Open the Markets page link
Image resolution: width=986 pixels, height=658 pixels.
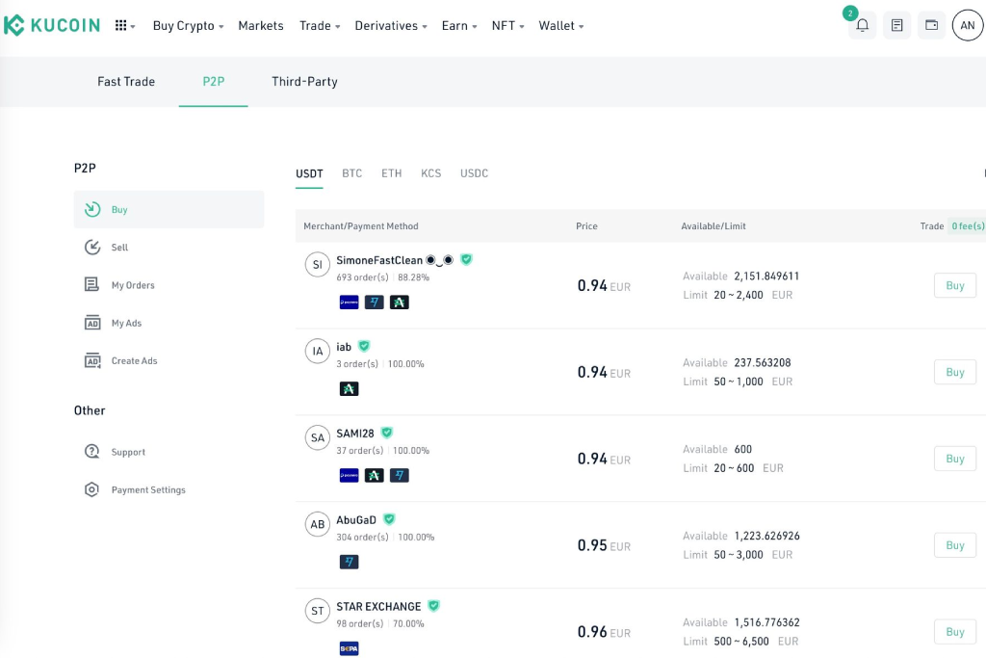click(x=261, y=26)
